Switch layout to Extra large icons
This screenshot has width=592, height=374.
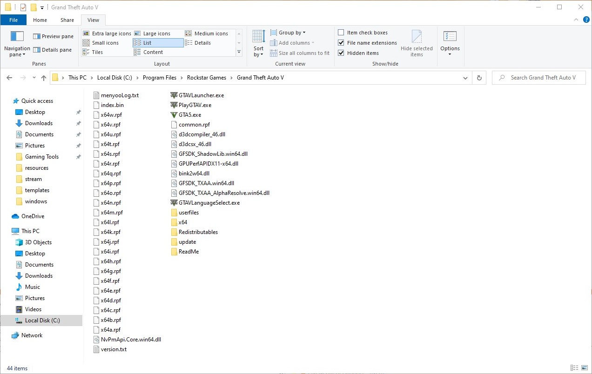coord(107,33)
